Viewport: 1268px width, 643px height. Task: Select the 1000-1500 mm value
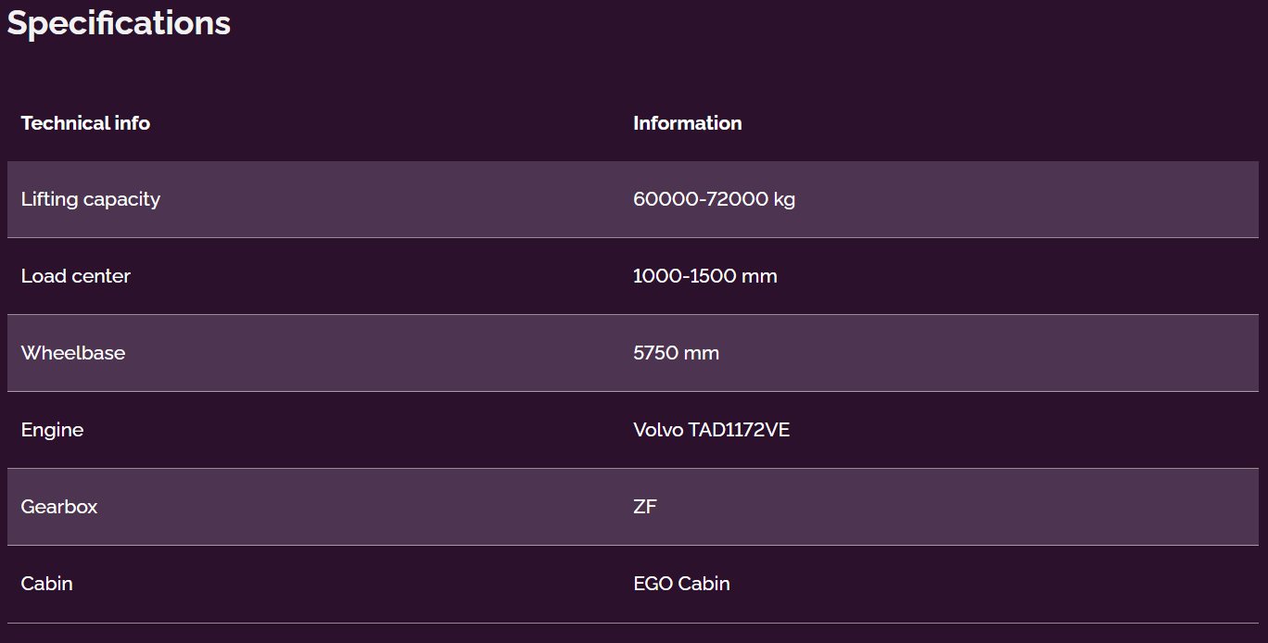point(704,276)
